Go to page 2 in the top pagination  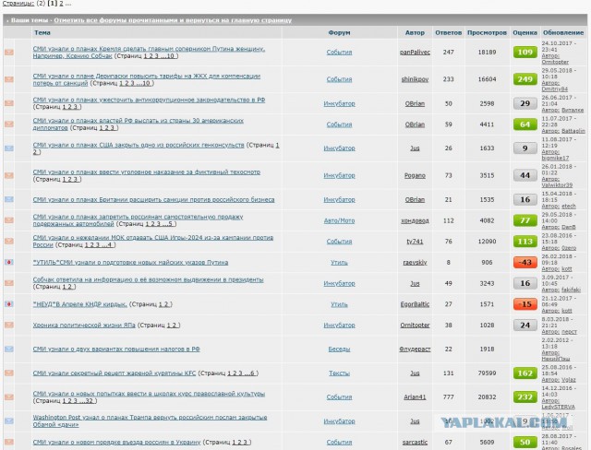pyautogui.click(x=61, y=4)
